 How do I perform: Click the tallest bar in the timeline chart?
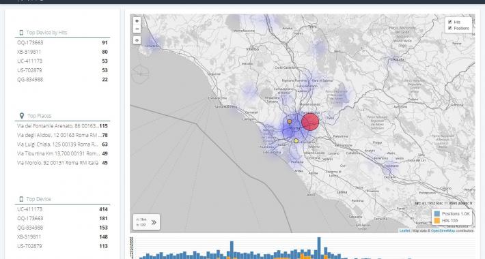click(319, 248)
